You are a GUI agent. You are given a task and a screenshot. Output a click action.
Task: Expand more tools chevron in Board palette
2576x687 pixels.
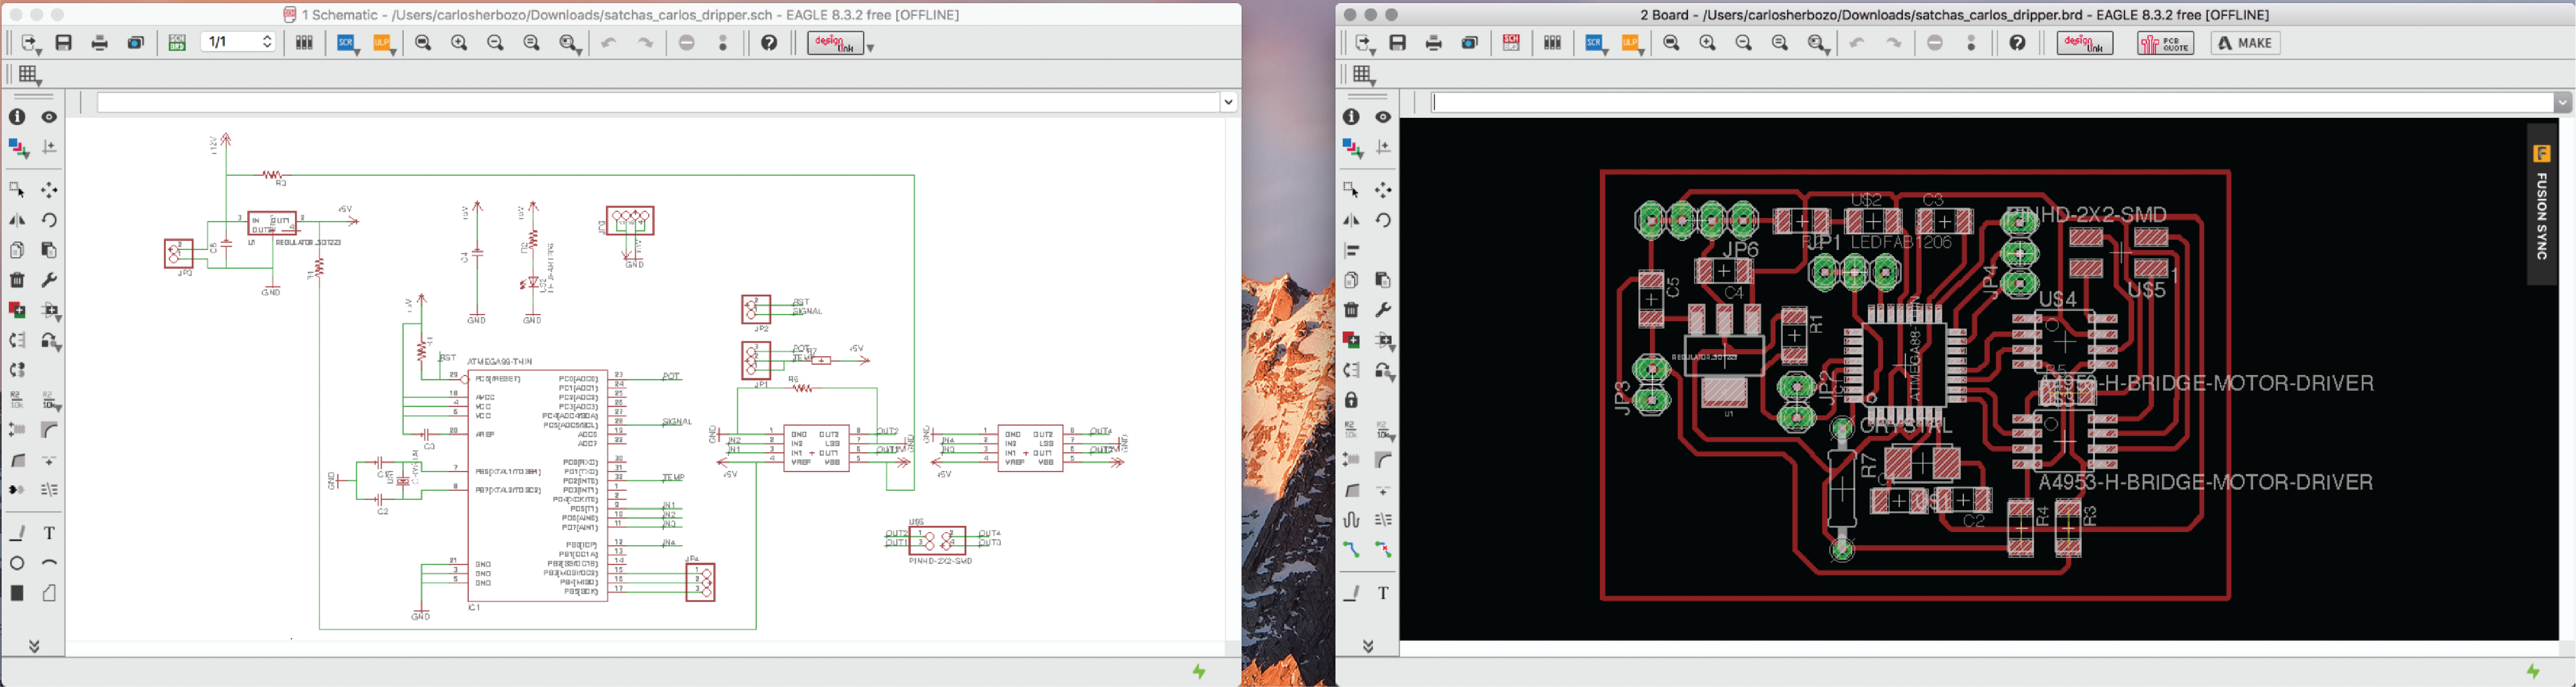[1368, 646]
